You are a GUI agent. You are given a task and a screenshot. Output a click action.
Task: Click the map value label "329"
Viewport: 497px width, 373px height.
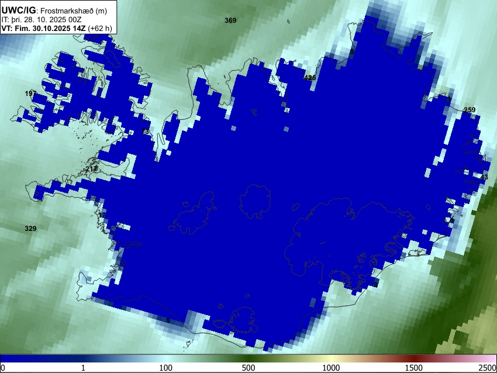(30, 229)
